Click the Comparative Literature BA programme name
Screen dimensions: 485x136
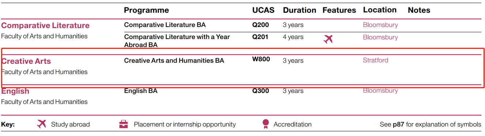pyautogui.click(x=165, y=25)
